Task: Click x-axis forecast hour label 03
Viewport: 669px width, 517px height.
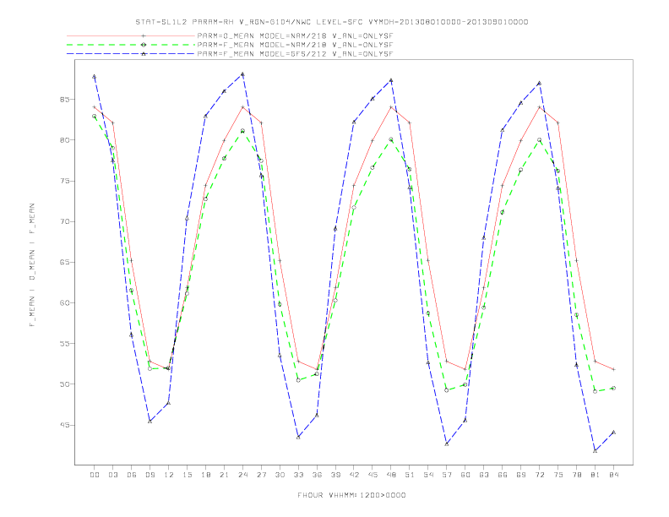Action: click(112, 475)
